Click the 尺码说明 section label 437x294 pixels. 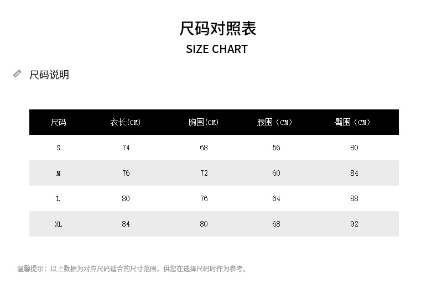[49, 75]
